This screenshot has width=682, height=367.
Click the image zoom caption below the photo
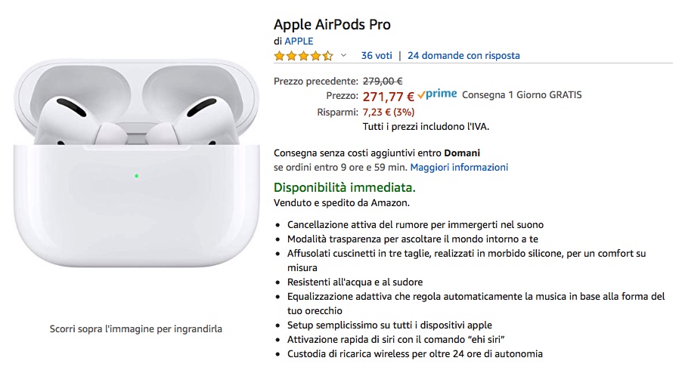[136, 328]
